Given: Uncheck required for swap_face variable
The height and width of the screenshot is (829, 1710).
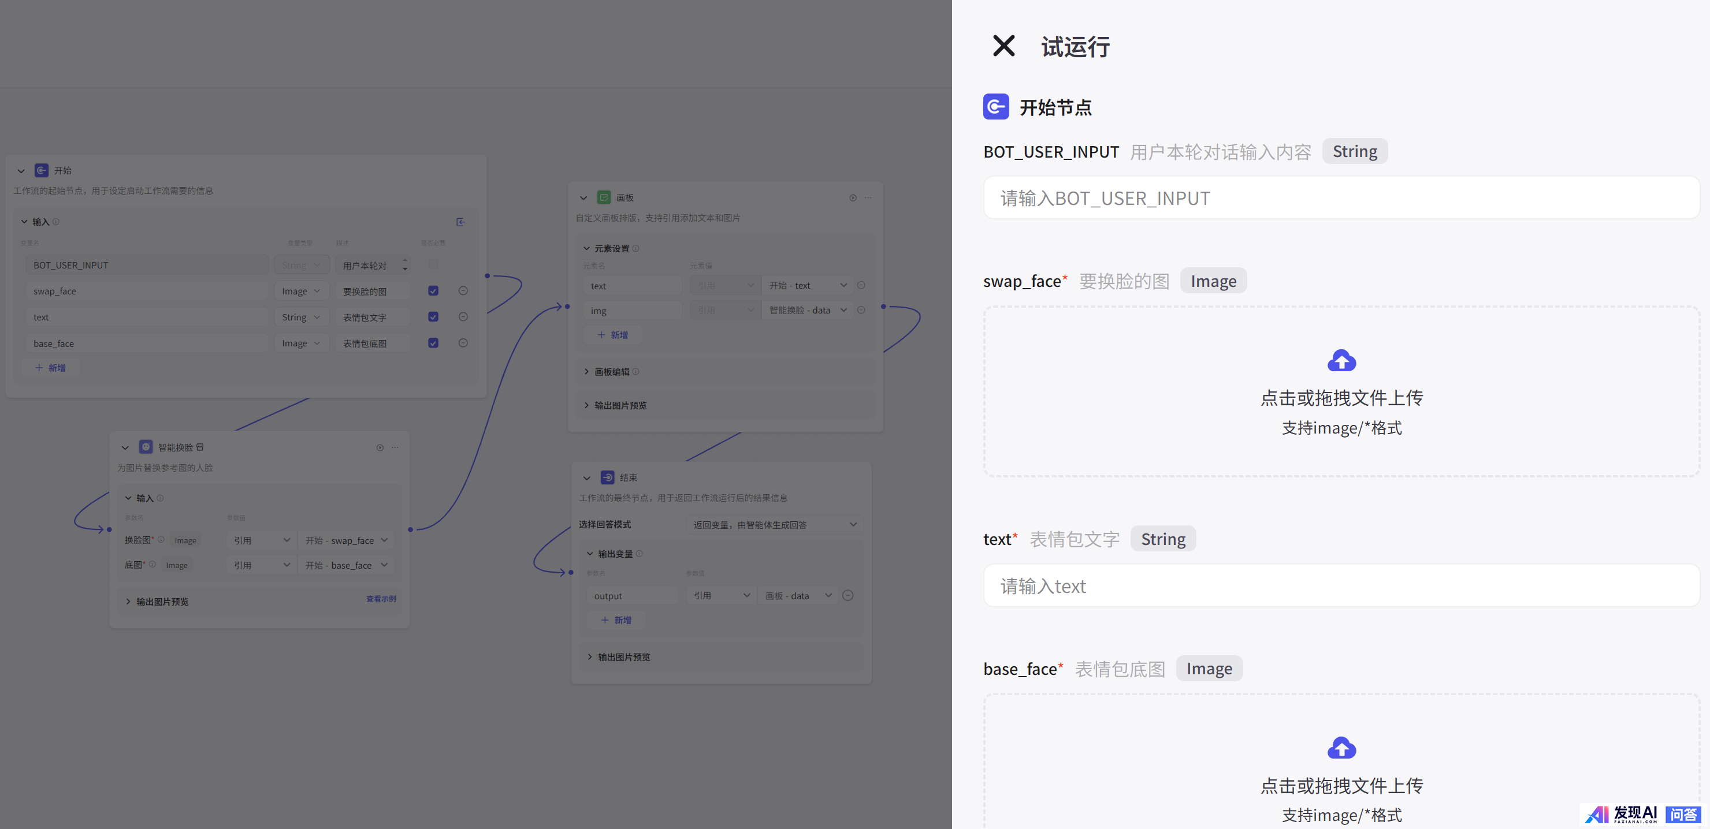Looking at the screenshot, I should coord(433,291).
